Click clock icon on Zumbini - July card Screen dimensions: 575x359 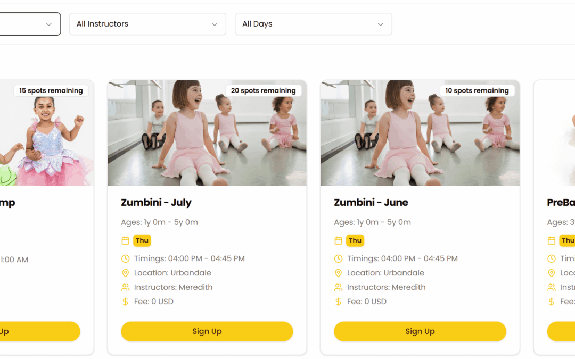tap(126, 259)
